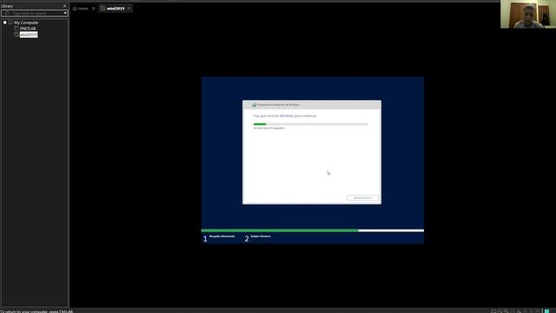556x313 pixels.
Task: Select My Computer in the Library tree
Action: pyautogui.click(x=26, y=23)
